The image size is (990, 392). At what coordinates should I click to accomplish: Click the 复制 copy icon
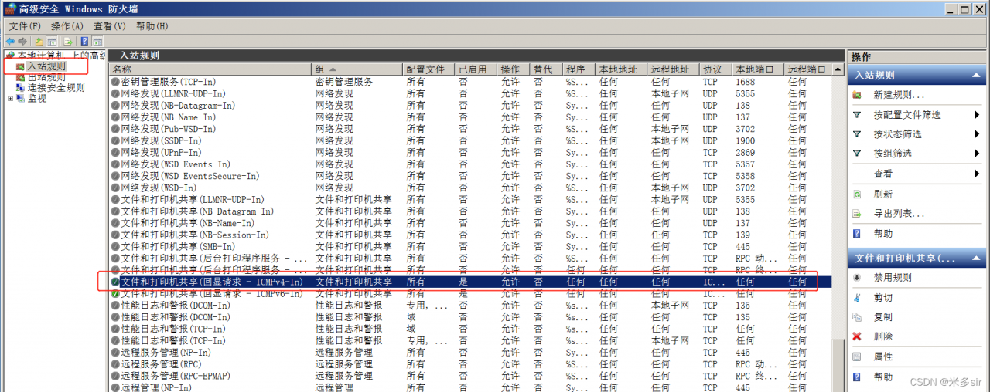pyautogui.click(x=857, y=317)
